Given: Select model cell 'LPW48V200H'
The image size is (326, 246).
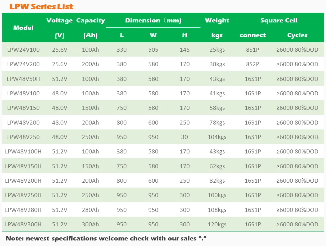Looking at the screenshot, I should [x=23, y=181].
